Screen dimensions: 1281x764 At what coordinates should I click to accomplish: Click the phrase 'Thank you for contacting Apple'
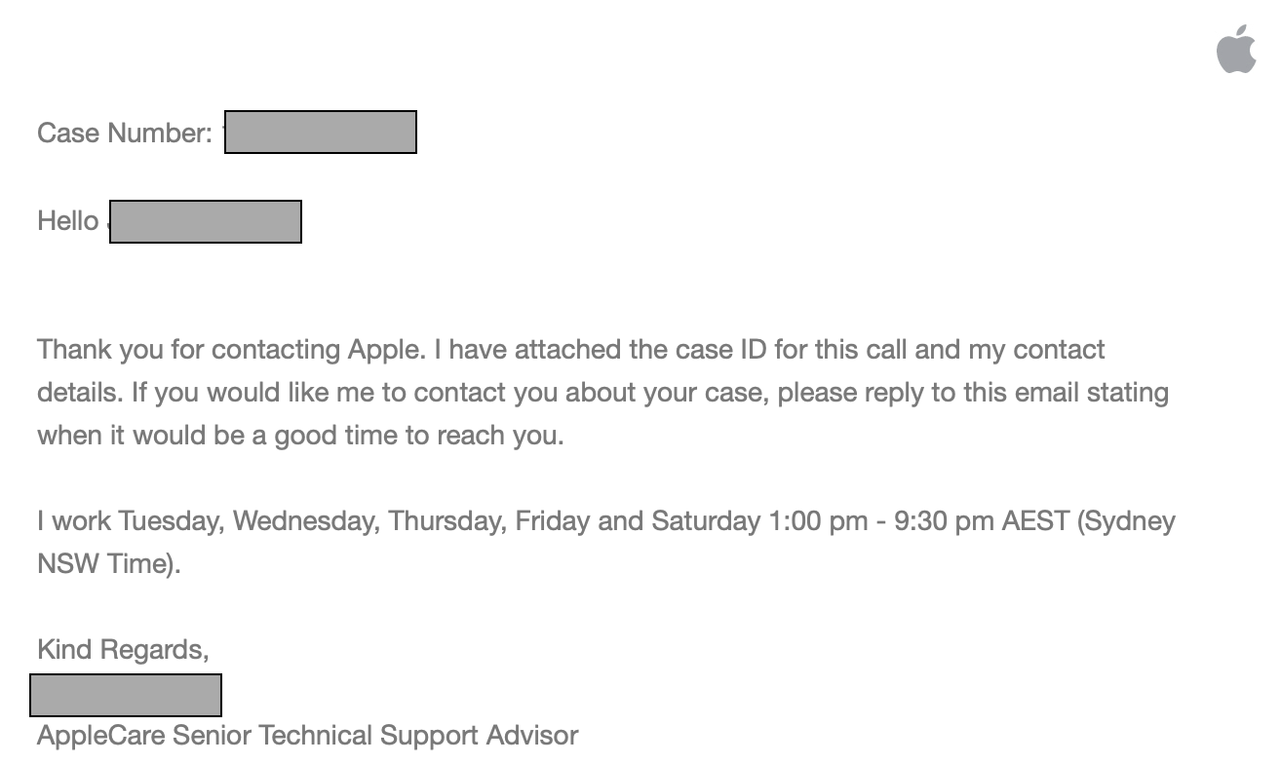(x=231, y=349)
